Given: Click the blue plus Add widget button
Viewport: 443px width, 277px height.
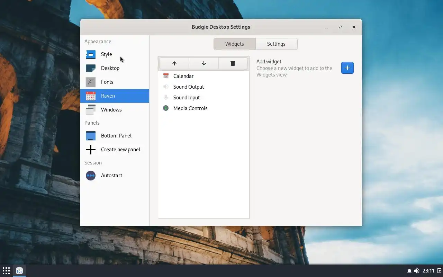Looking at the screenshot, I should click(x=347, y=68).
